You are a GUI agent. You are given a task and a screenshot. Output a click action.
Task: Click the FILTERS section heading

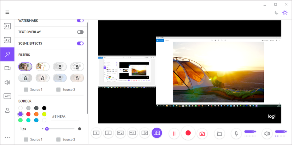click(24, 55)
